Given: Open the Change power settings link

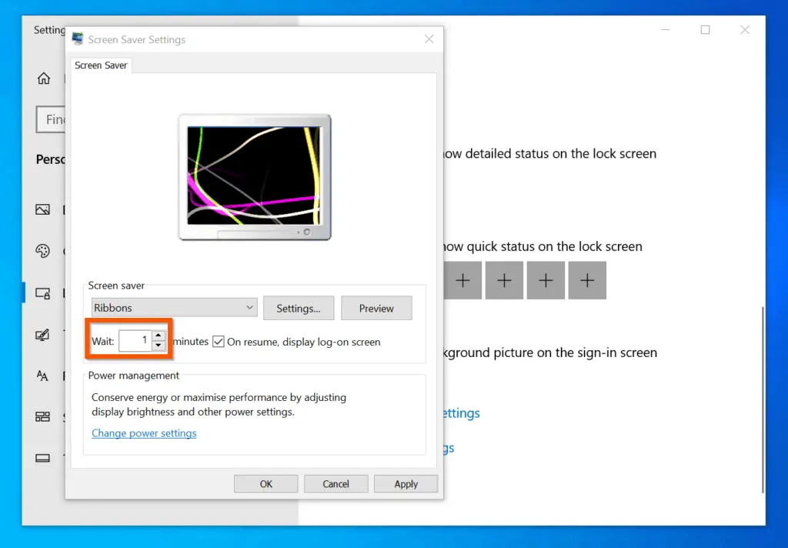Looking at the screenshot, I should (144, 433).
